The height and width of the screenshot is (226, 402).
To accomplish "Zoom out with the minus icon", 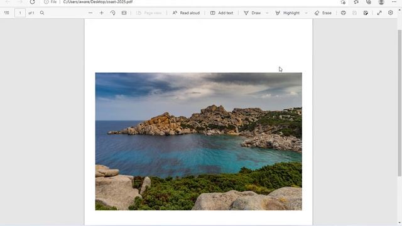I will click(90, 13).
